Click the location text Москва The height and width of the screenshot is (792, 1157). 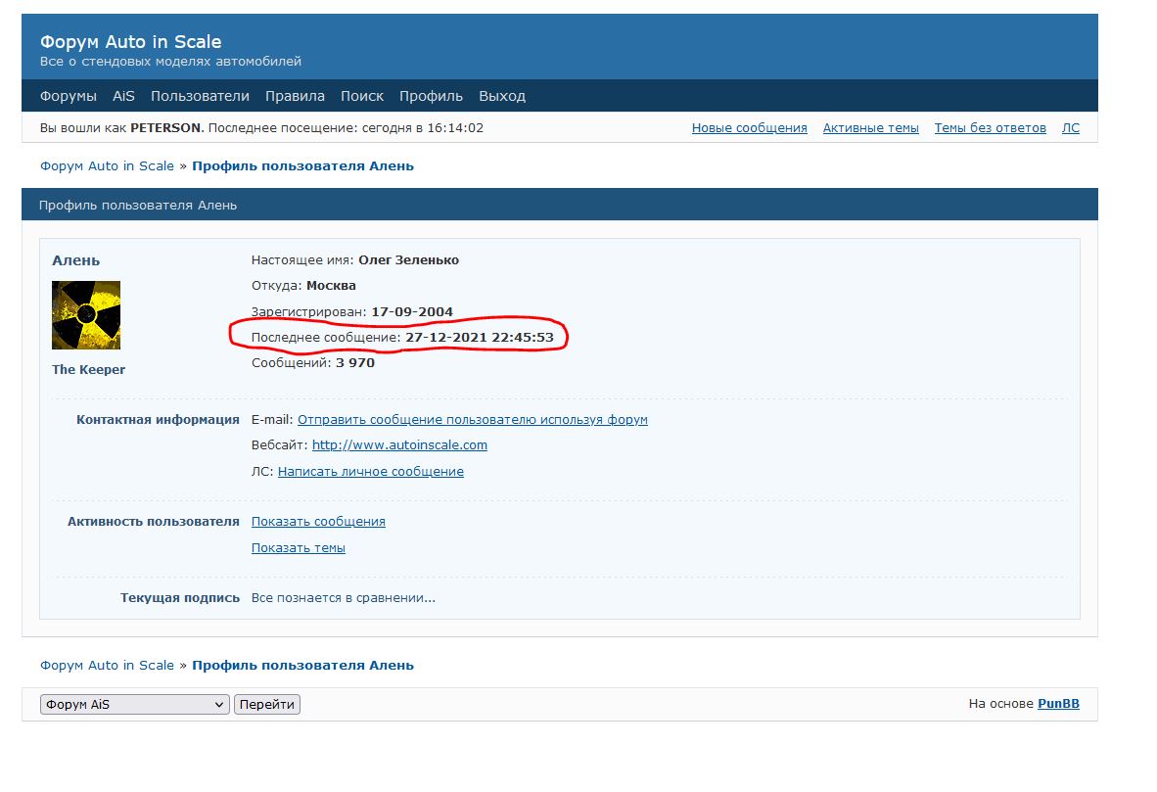pyautogui.click(x=331, y=286)
